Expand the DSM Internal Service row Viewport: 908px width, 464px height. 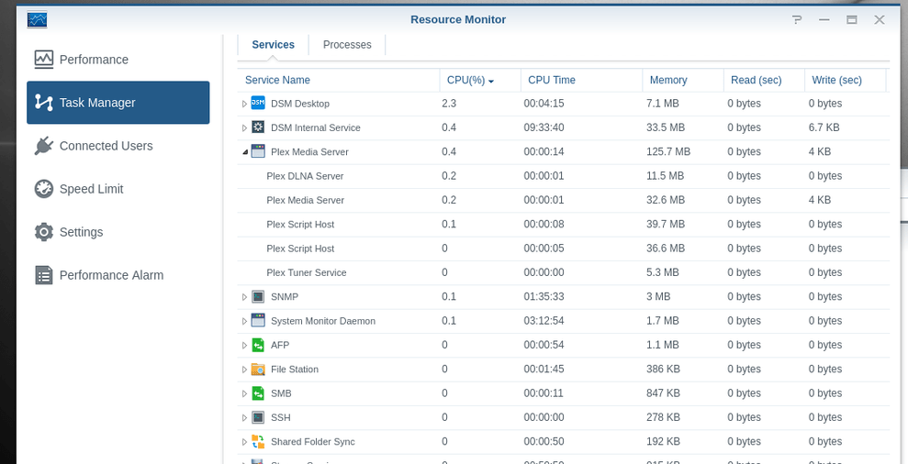pos(244,127)
